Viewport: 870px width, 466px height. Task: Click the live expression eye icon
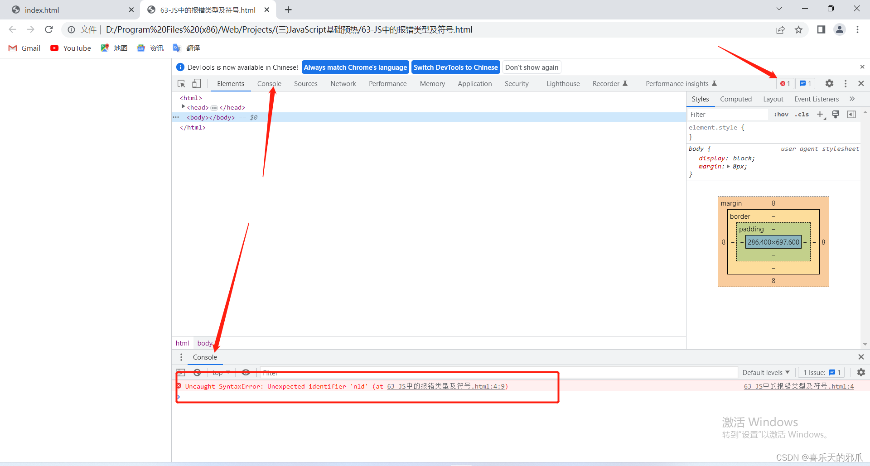(246, 373)
